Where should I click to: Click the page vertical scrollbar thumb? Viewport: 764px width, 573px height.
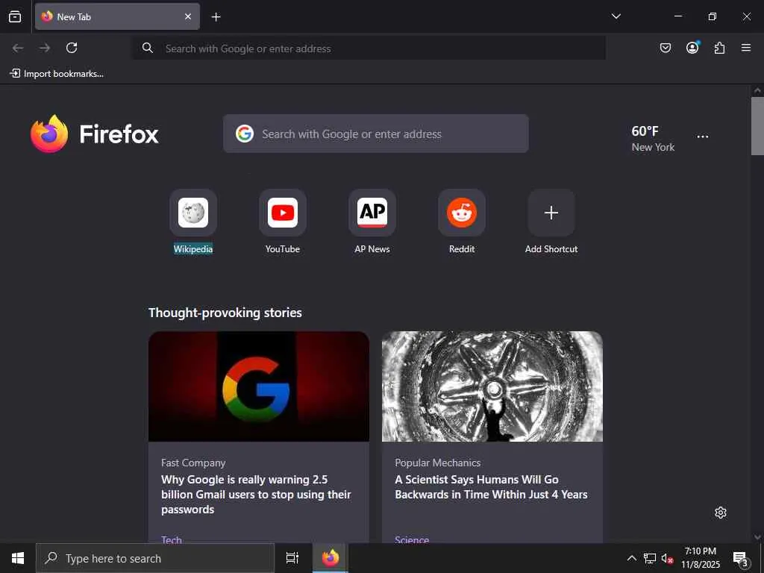click(757, 125)
